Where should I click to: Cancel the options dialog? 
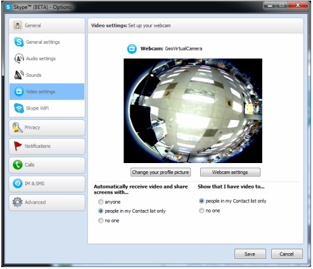point(286,254)
